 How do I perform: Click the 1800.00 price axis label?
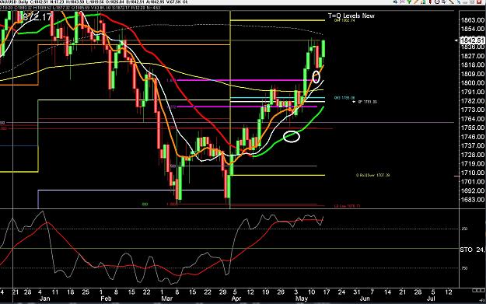472,82
